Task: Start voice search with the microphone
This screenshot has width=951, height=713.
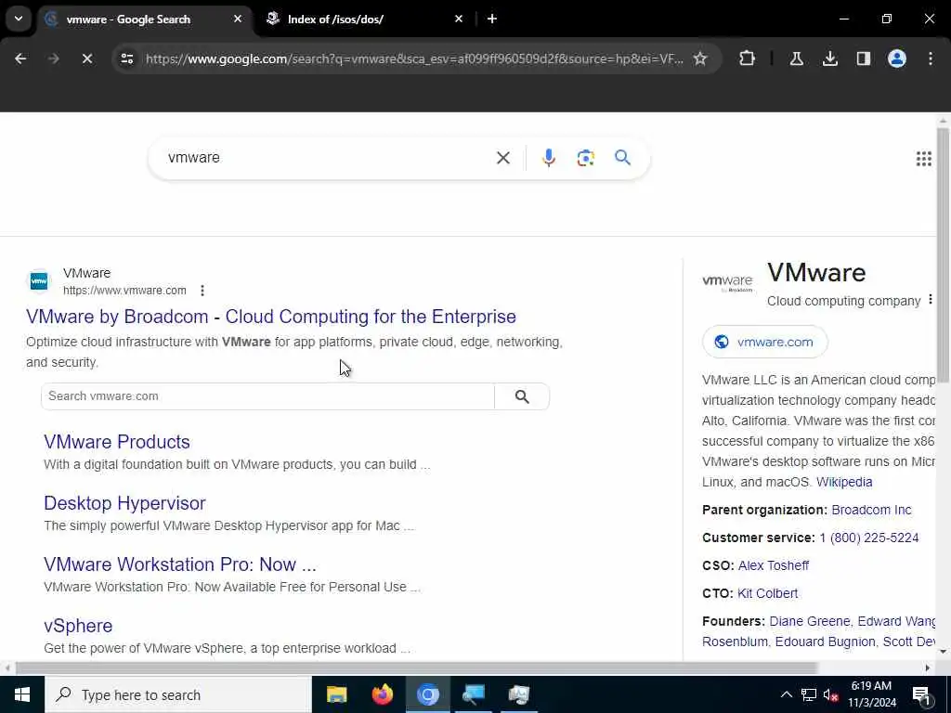Action: pyautogui.click(x=548, y=158)
